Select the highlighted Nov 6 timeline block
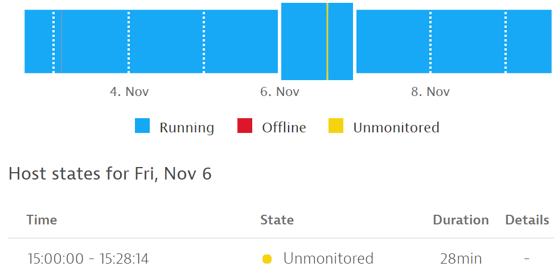The height and width of the screenshot is (271, 554). tap(305, 41)
